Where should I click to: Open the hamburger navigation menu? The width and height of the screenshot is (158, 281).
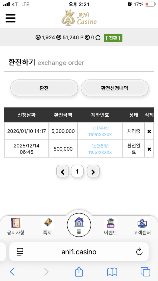click(10, 18)
